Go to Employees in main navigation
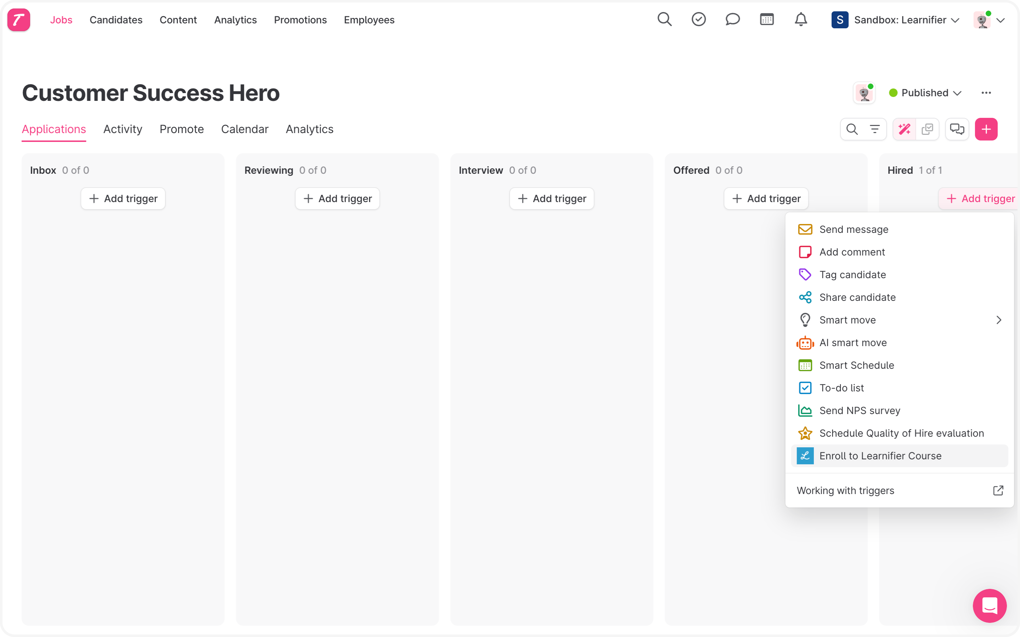The image size is (1020, 637). [369, 20]
